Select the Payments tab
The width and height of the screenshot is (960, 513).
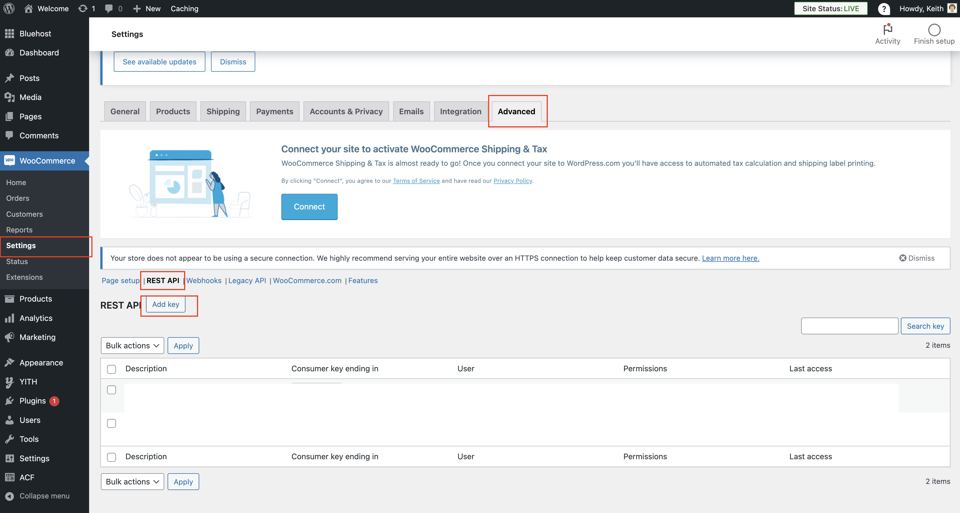(275, 111)
